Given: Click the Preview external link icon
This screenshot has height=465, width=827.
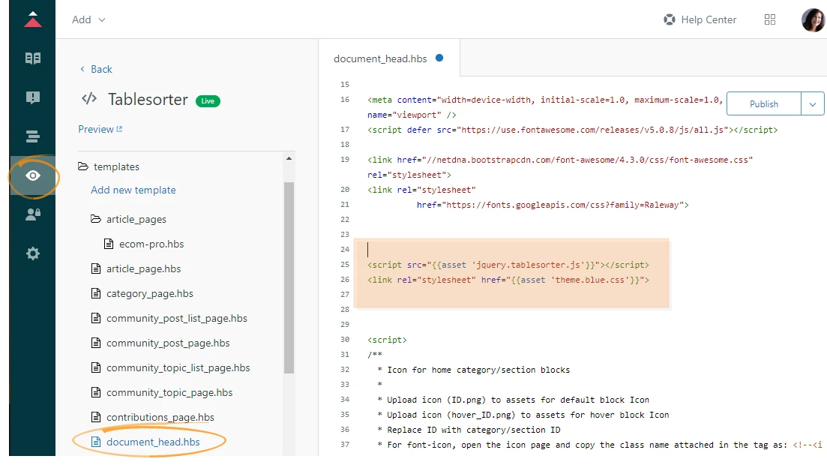Looking at the screenshot, I should pos(119,129).
